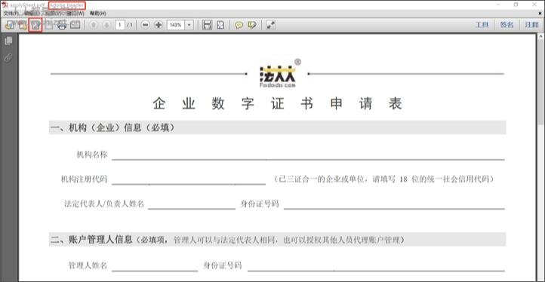Save the file with the floppy disk icon
Image resolution: width=545 pixels, height=282 pixels.
[48, 25]
